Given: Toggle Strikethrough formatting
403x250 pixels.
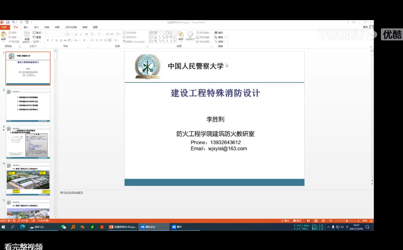Looking at the screenshot, I should tap(65, 40).
